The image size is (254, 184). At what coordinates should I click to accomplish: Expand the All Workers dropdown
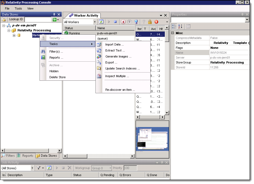[94, 22]
